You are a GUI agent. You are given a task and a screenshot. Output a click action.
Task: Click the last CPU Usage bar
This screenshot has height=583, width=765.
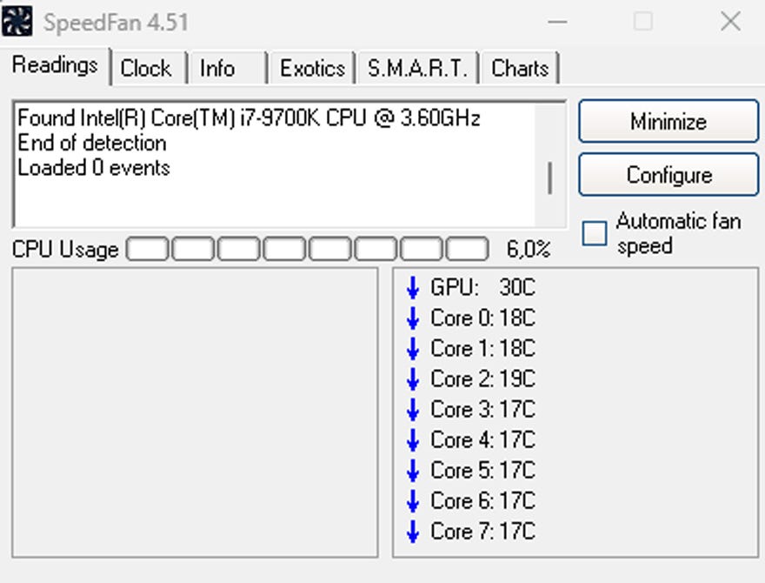coord(468,249)
